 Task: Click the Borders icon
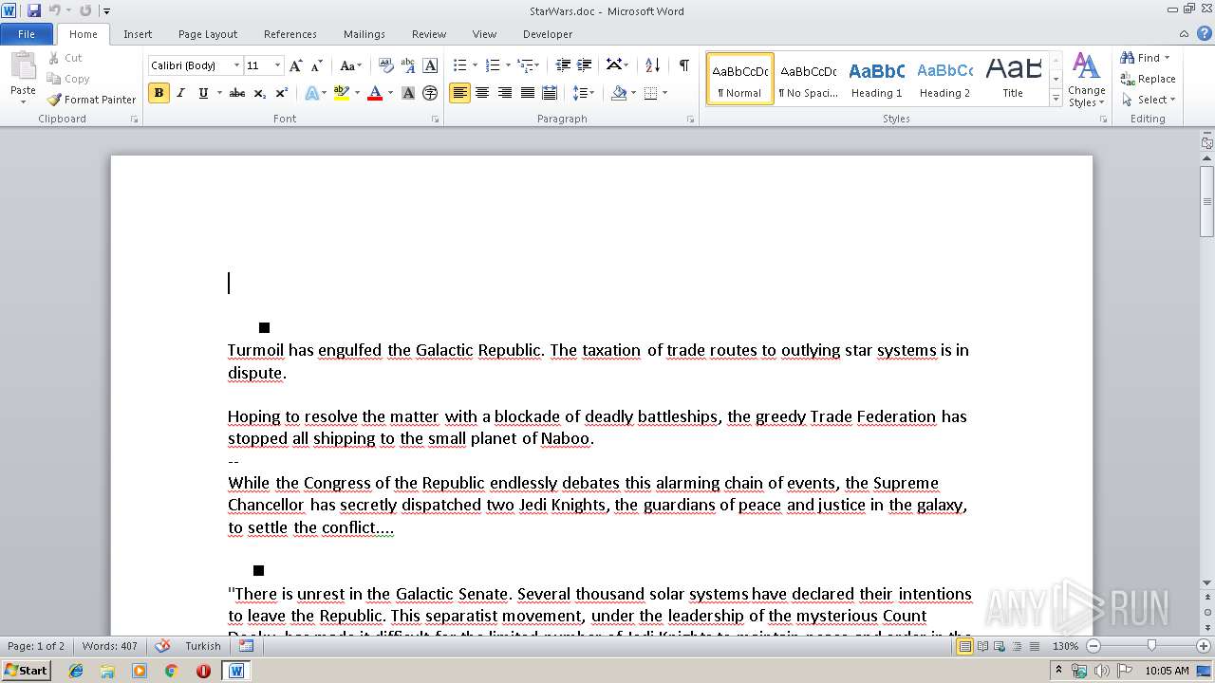(x=650, y=93)
